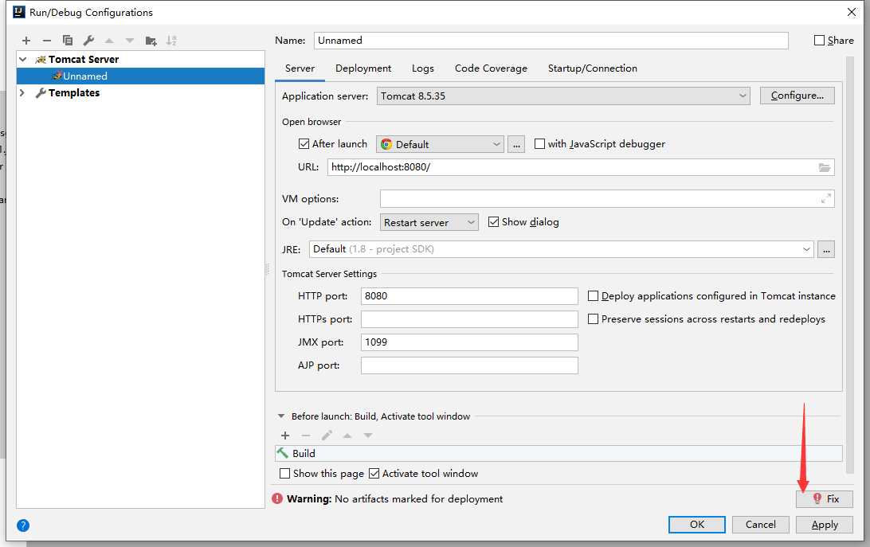Open the Logs tab
870x547 pixels.
coord(423,68)
